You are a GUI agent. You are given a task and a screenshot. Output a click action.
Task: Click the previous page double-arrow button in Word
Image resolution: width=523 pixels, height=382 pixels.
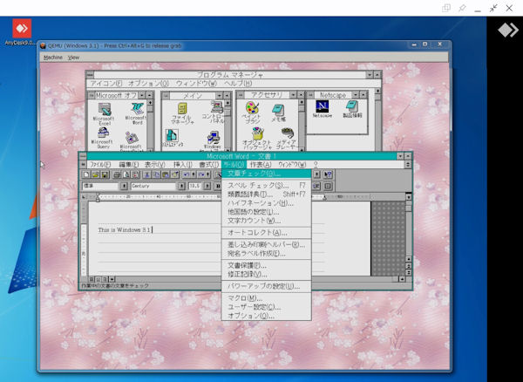tap(409, 265)
